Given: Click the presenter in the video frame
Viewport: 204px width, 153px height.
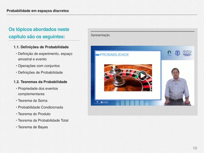Looking at the screenshot, I should 177,86.
